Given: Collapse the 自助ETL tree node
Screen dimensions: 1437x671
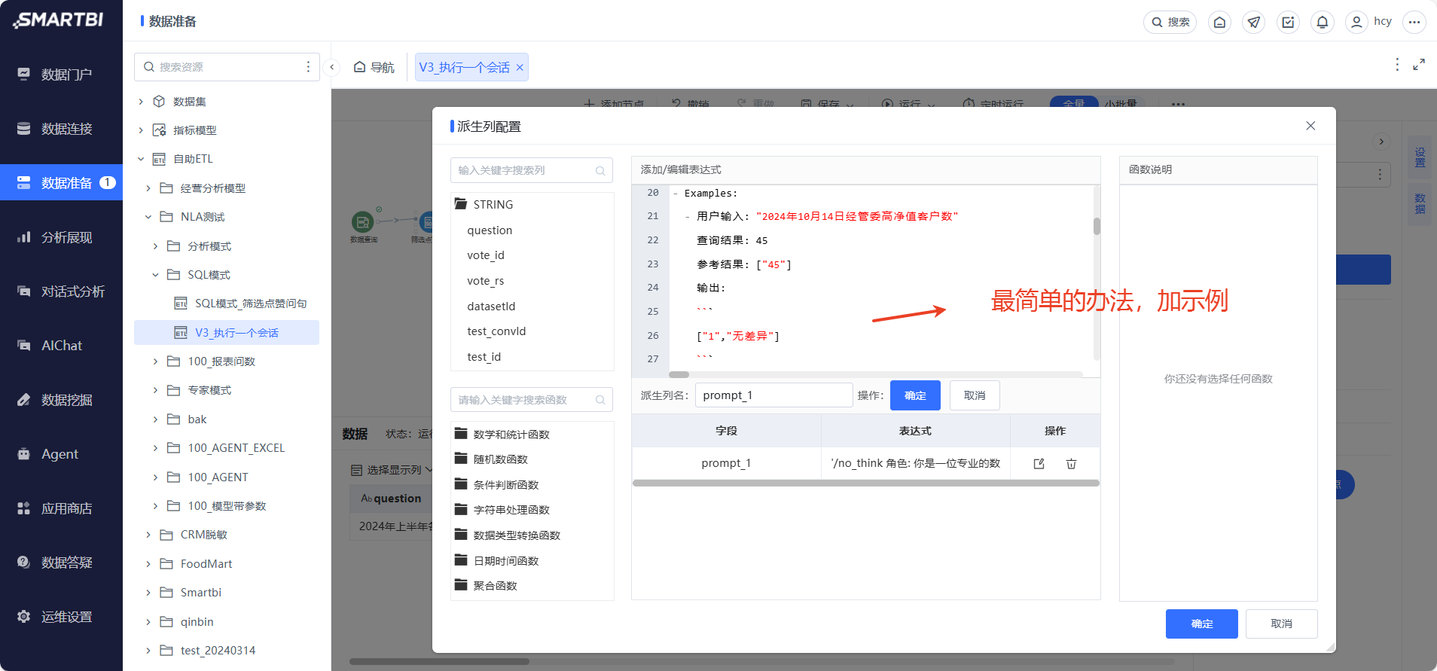Looking at the screenshot, I should (x=141, y=159).
